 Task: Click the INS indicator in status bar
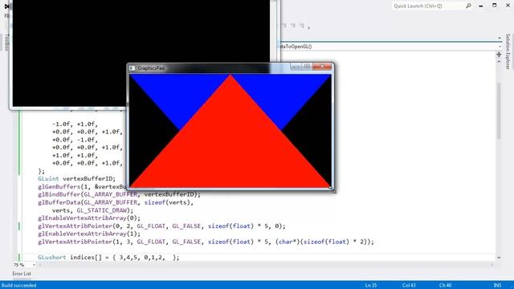(x=497, y=286)
